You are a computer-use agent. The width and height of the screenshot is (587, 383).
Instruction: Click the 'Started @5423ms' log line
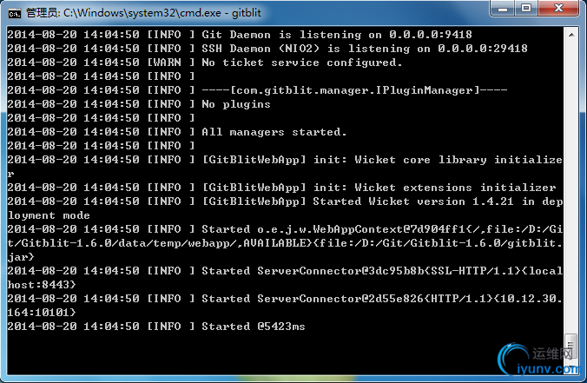coord(253,327)
